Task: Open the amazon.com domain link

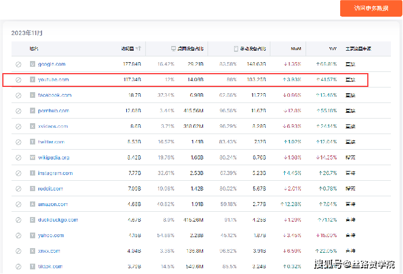Action: (52, 204)
